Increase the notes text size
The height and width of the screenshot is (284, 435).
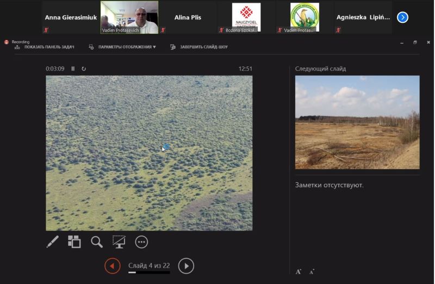click(299, 271)
